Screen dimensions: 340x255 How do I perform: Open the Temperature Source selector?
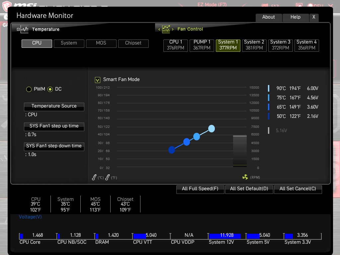54,107
